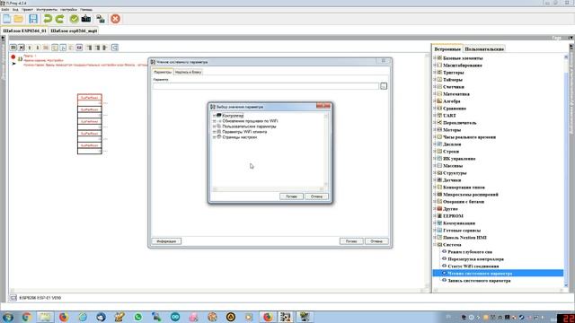This screenshot has width=575, height=323.
Task: Click the controller connection toolbar icon
Action: (101, 19)
